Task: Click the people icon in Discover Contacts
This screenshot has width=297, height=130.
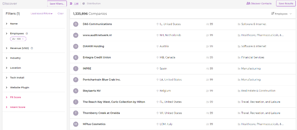Action: [x=248, y=3]
